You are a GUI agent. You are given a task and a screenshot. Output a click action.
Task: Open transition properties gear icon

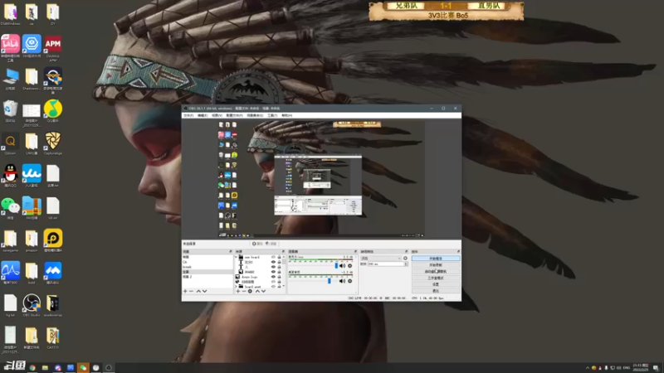(405, 258)
